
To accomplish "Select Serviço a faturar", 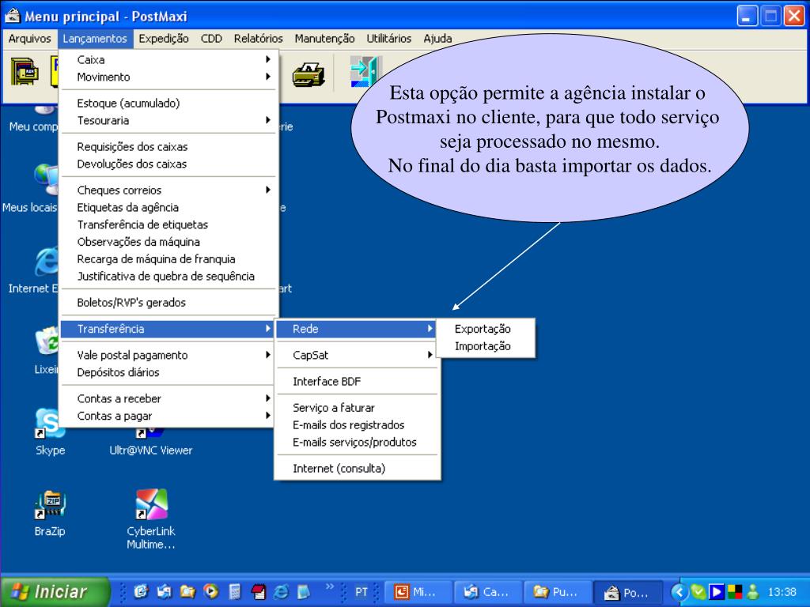I will (x=357, y=408).
